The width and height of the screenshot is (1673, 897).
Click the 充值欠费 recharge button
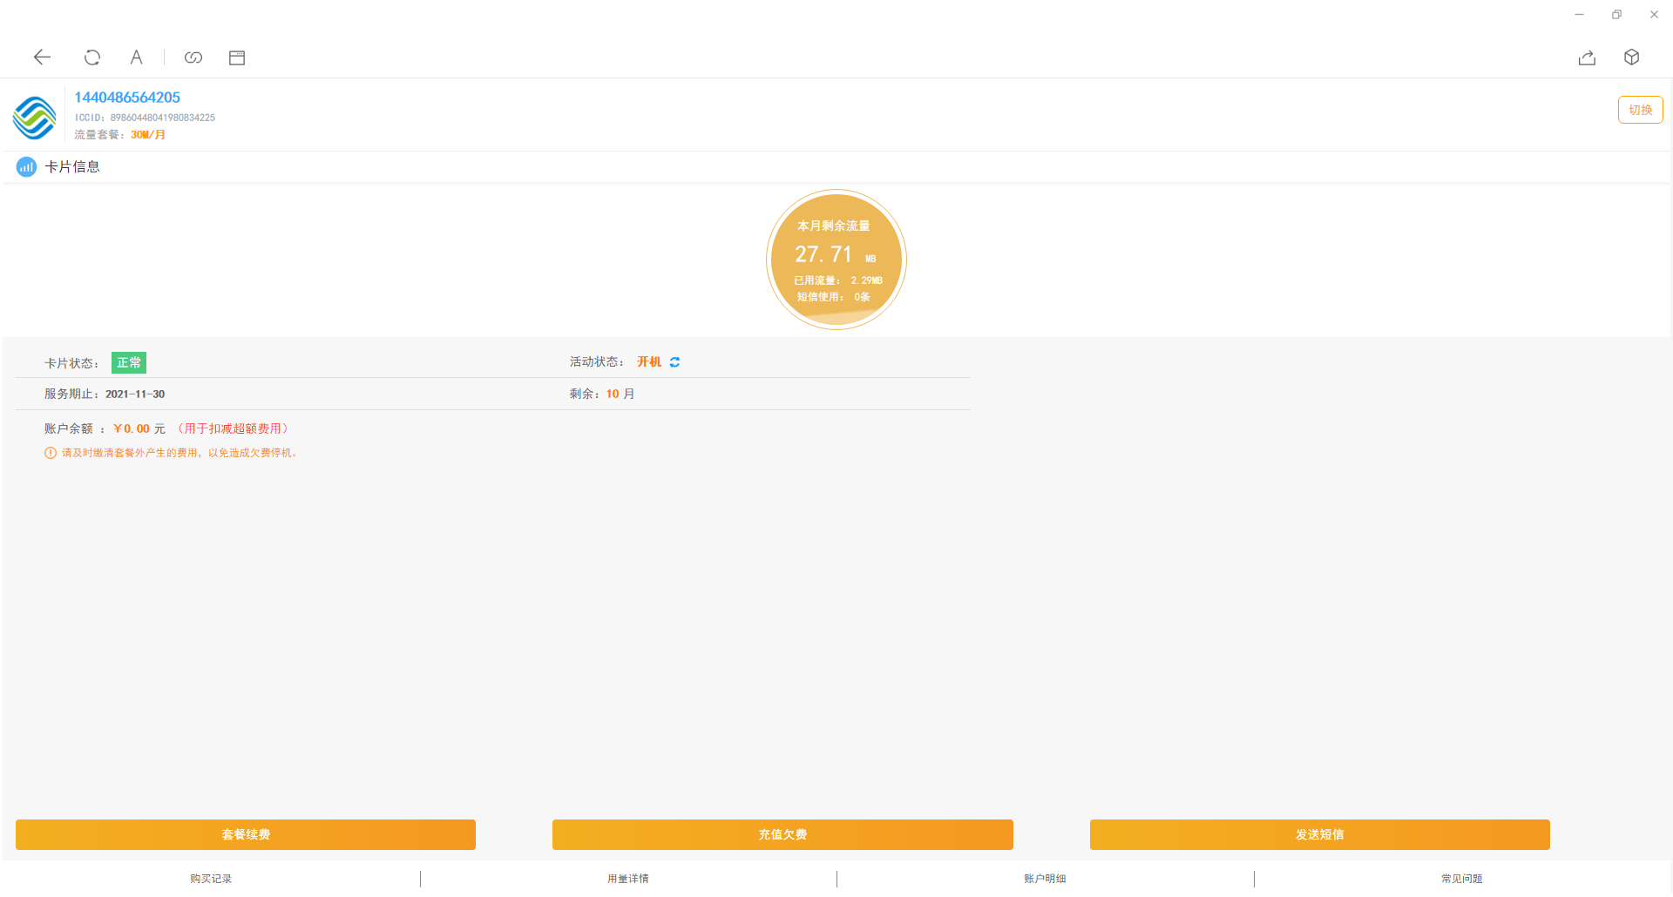pyautogui.click(x=782, y=834)
